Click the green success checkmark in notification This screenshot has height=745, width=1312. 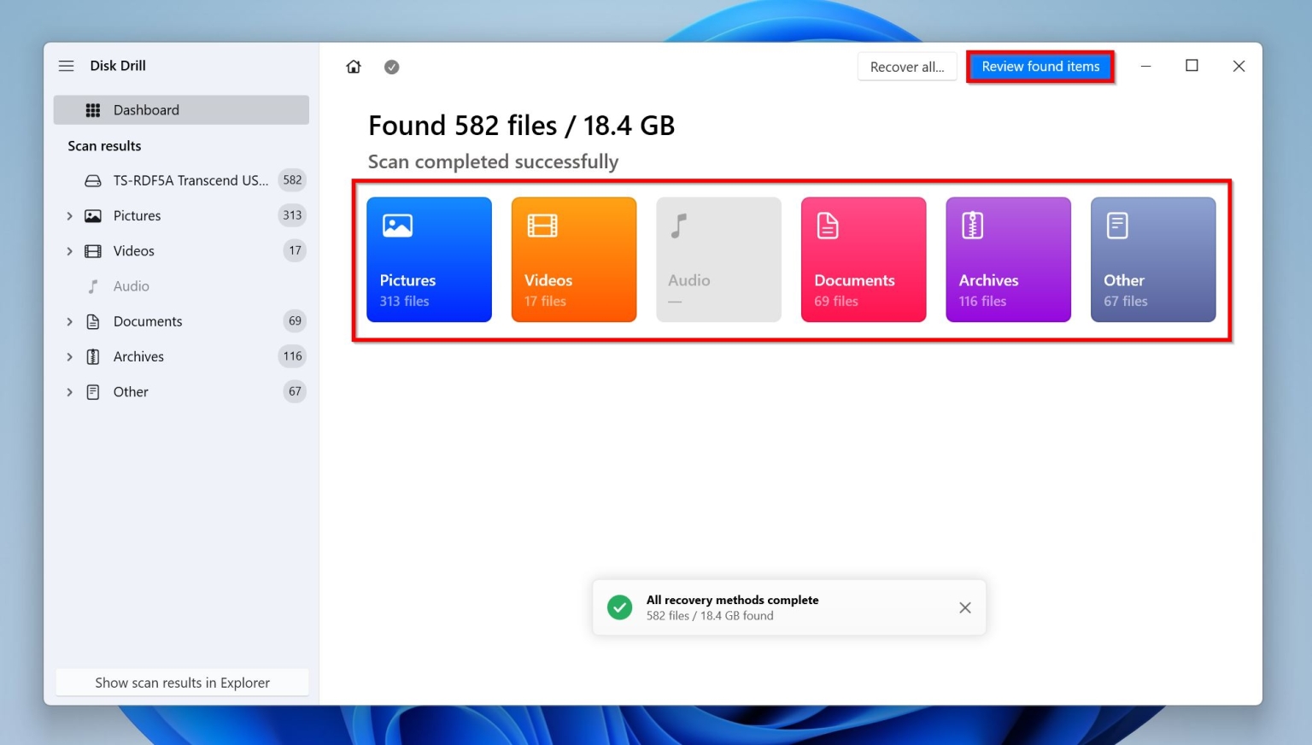click(x=619, y=607)
